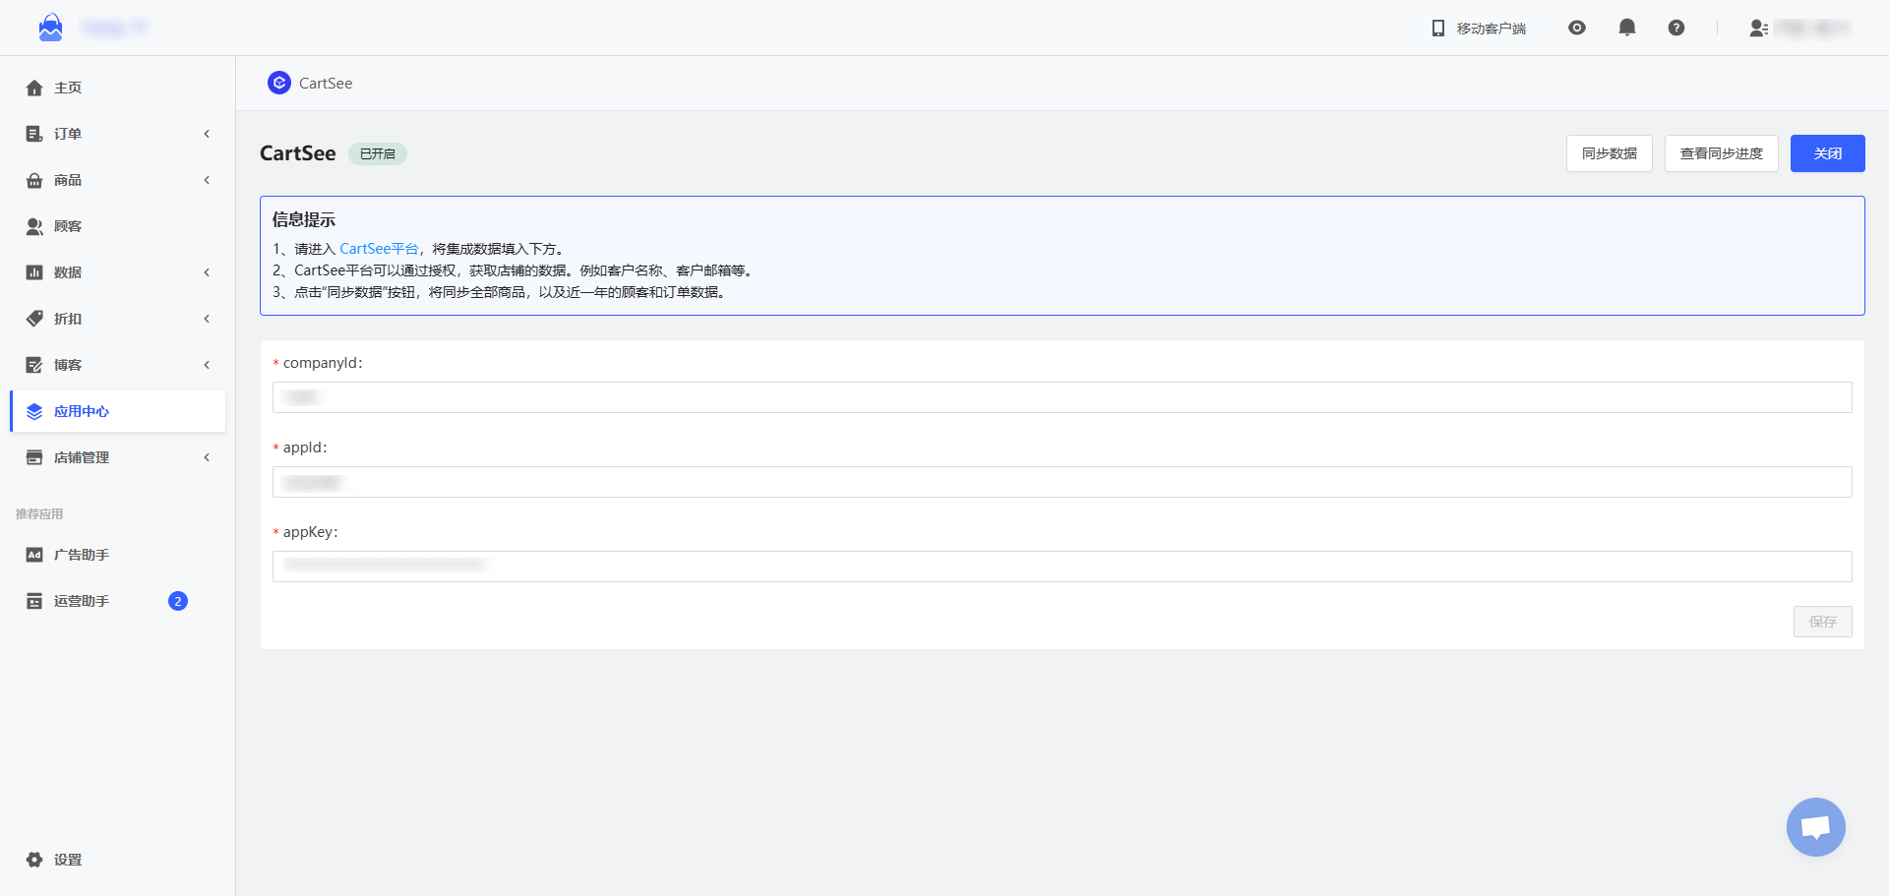The height and width of the screenshot is (896, 1889).
Task: Click the 查看同步进度 button
Action: [1722, 153]
